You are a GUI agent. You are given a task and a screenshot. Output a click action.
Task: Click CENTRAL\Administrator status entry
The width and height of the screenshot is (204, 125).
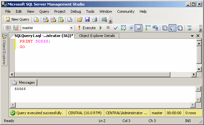pos(127,113)
